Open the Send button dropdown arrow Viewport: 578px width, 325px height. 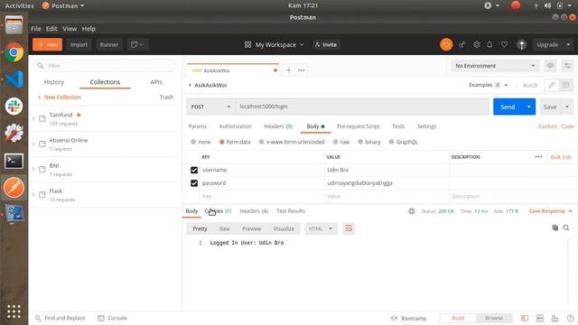(529, 107)
